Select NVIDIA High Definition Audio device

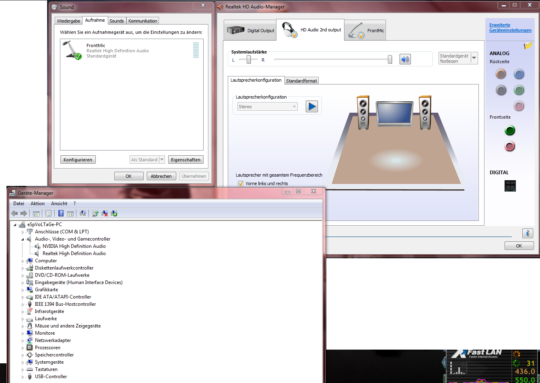coord(74,246)
